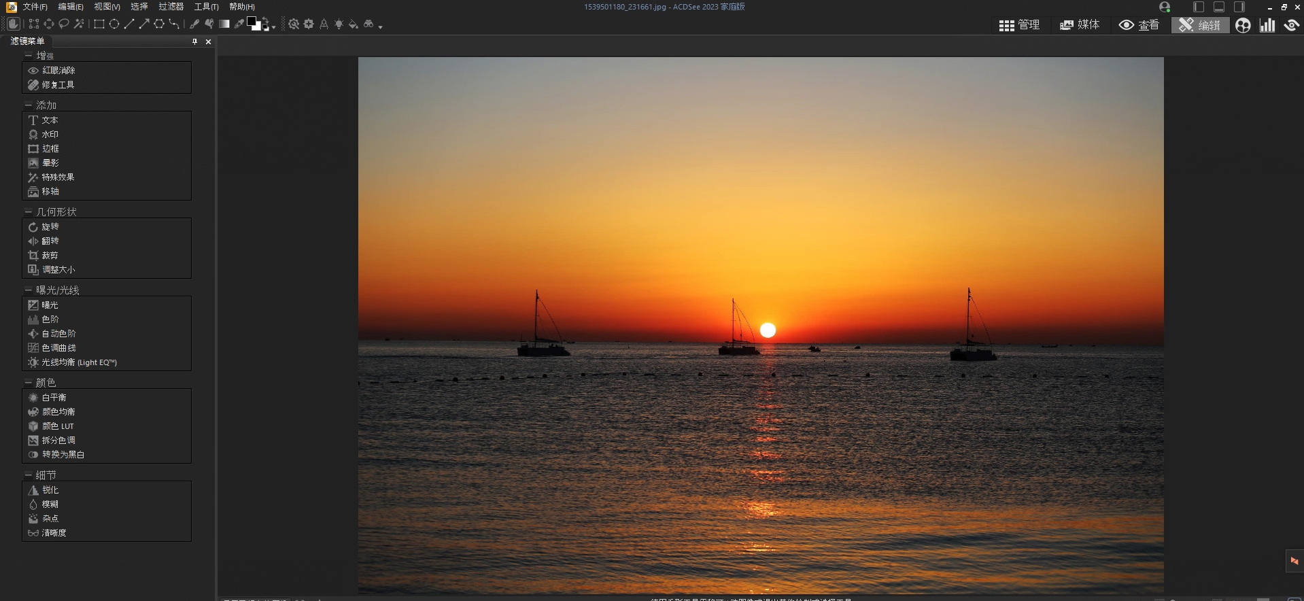Click the user account profile icon

[x=1165, y=7]
